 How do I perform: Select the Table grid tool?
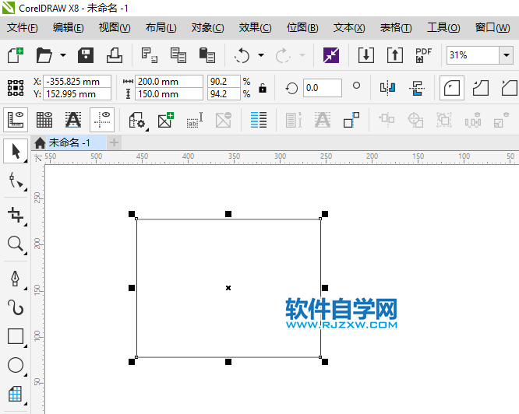click(16, 394)
